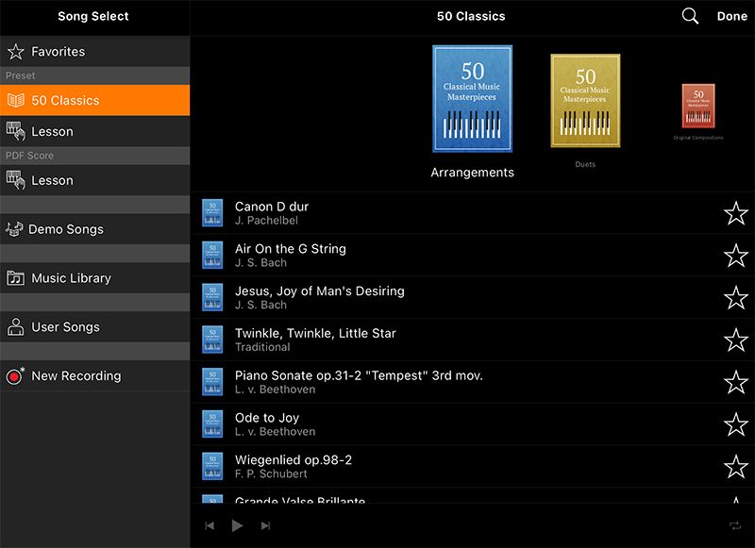
Task: Open the Original Compositions songbook
Action: (697, 108)
